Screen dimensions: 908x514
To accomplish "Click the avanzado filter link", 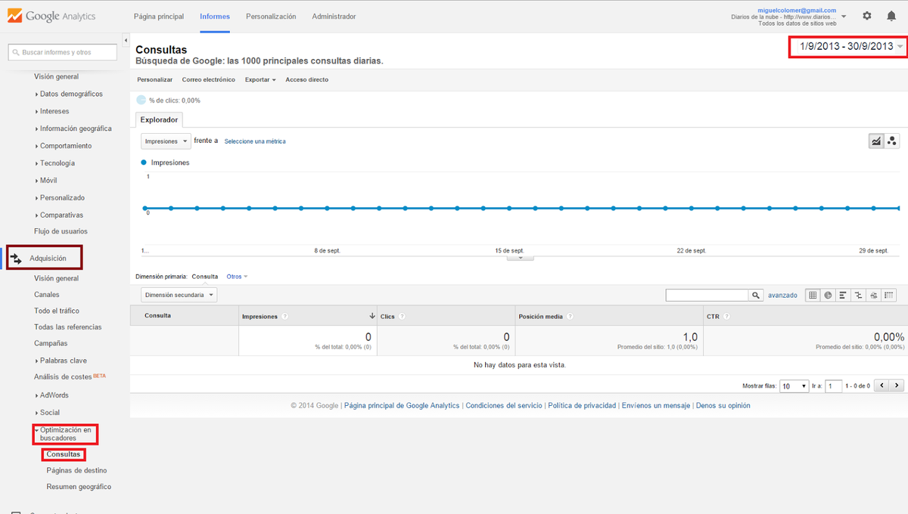I will click(782, 295).
